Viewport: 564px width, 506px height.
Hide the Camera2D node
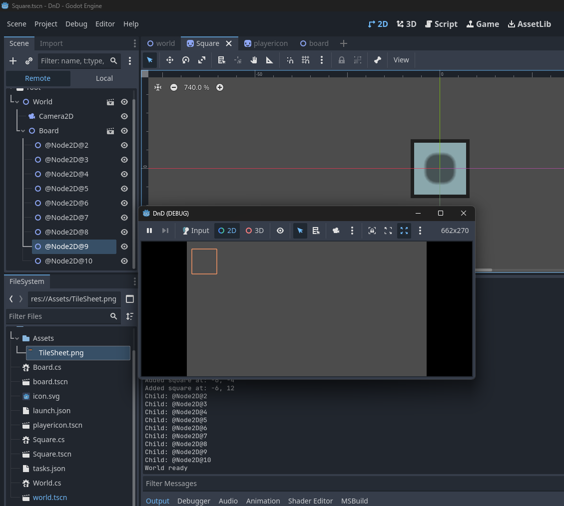pyautogui.click(x=124, y=116)
